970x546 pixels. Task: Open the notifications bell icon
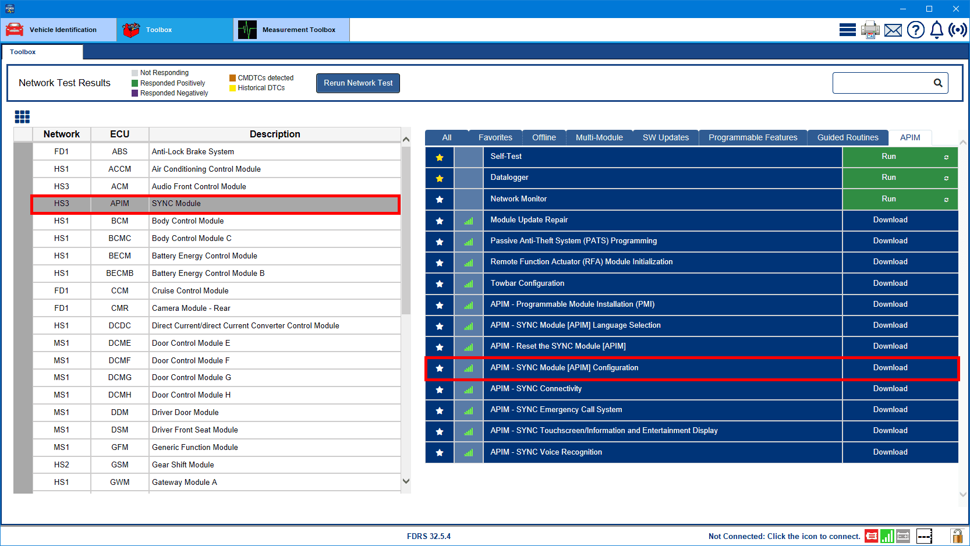pos(936,30)
